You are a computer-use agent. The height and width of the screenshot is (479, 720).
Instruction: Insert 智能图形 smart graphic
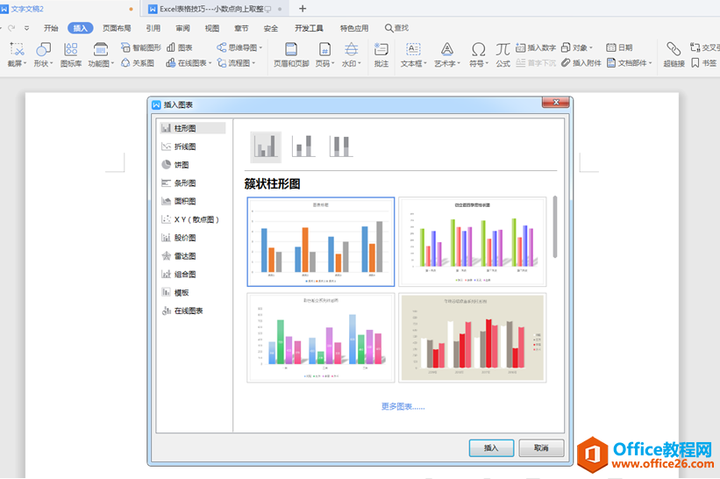(x=140, y=47)
